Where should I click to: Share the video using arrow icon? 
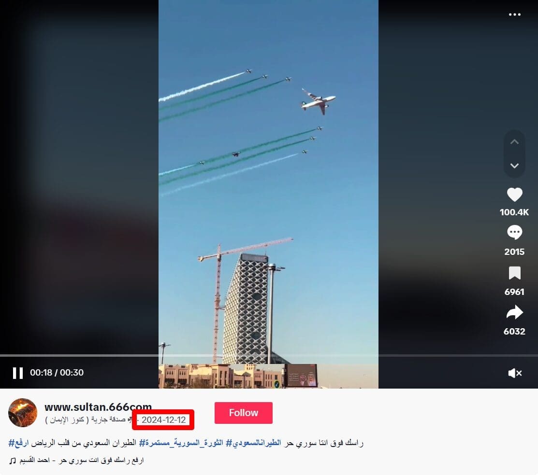click(x=514, y=312)
